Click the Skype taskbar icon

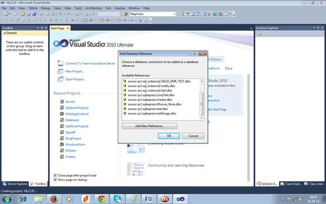click(x=117, y=199)
